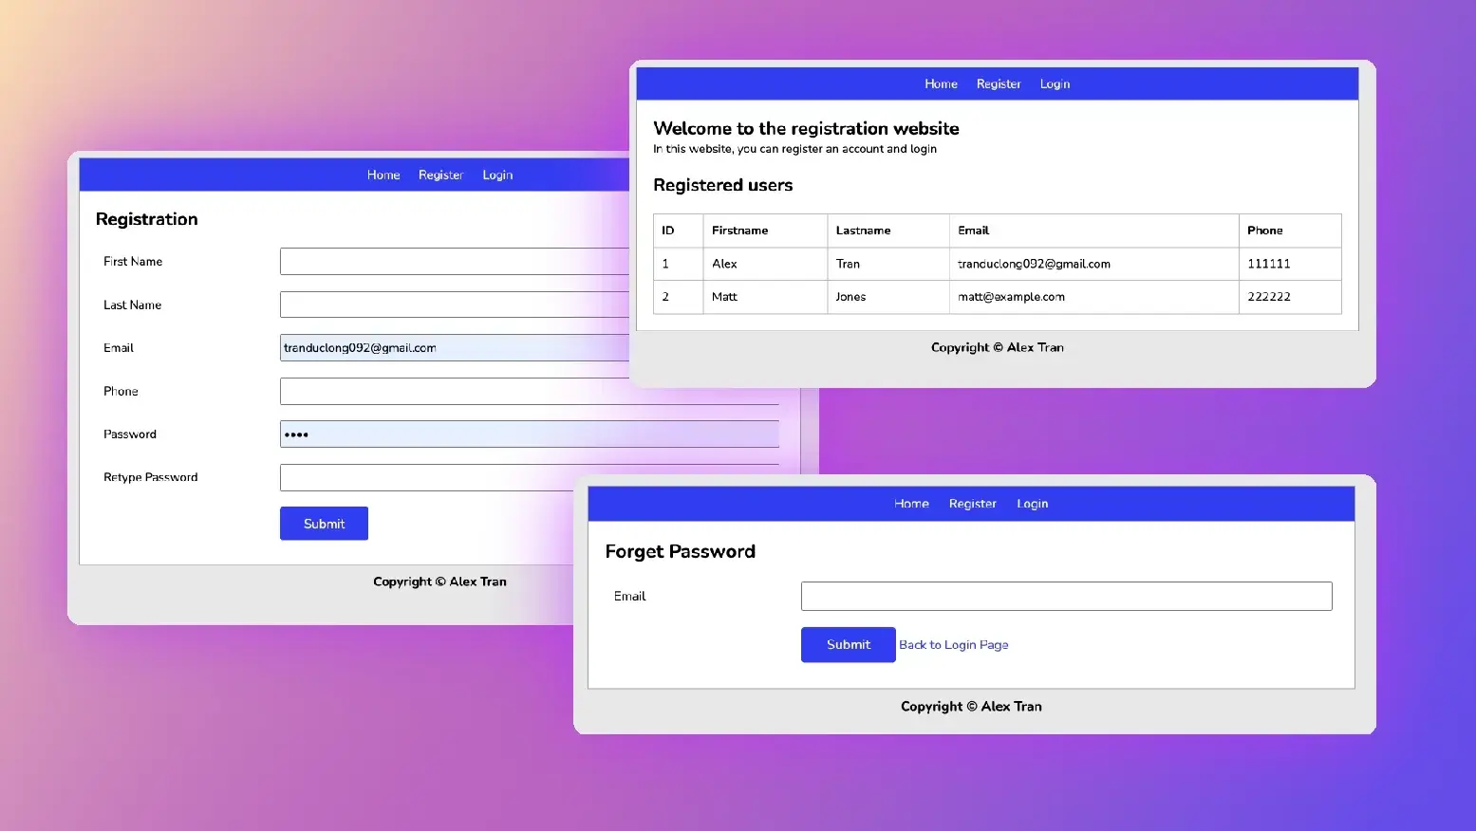Click the Registration heading
The height and width of the screenshot is (831, 1476).
(147, 219)
